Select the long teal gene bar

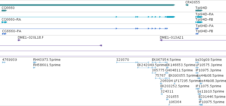tap(87, 5)
